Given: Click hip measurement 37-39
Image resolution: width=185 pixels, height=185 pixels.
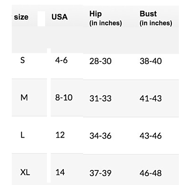Looking at the screenshot, I should [x=100, y=173].
